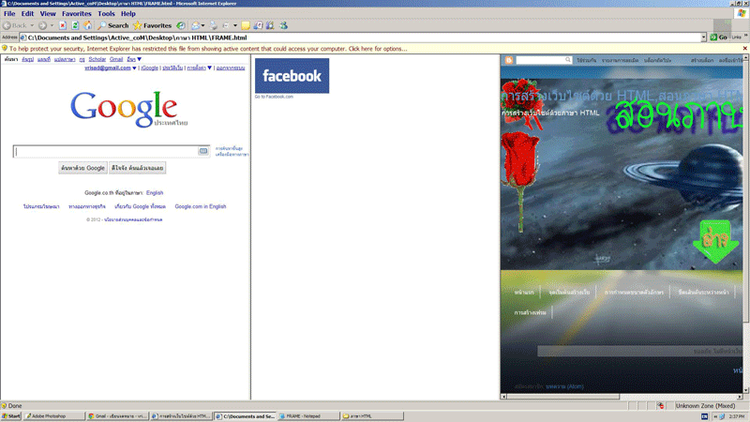Switch to Gmail Chrome taskbar button
750x422 pixels.
coord(118,416)
